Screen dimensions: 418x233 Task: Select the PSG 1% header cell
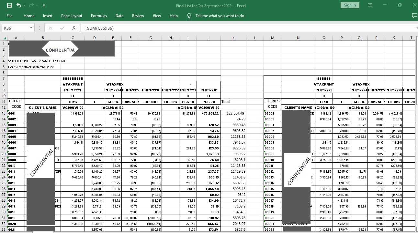tap(188, 102)
